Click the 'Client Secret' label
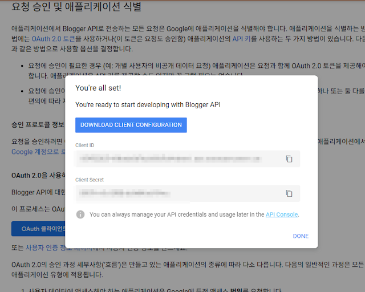Image resolution: width=365 pixels, height=292 pixels. [x=90, y=180]
